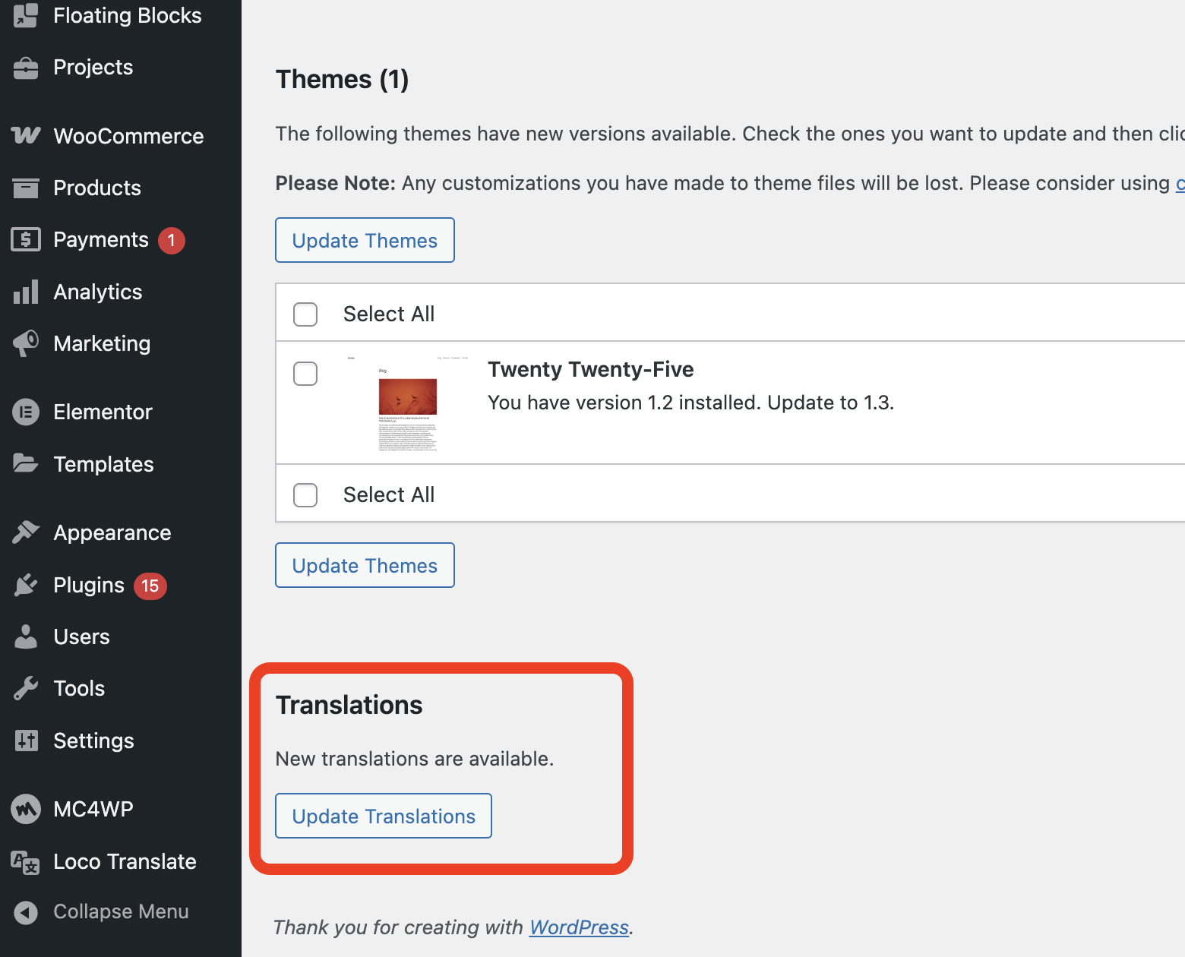Click the Marketing megaphone icon
The width and height of the screenshot is (1185, 957).
pyautogui.click(x=26, y=343)
